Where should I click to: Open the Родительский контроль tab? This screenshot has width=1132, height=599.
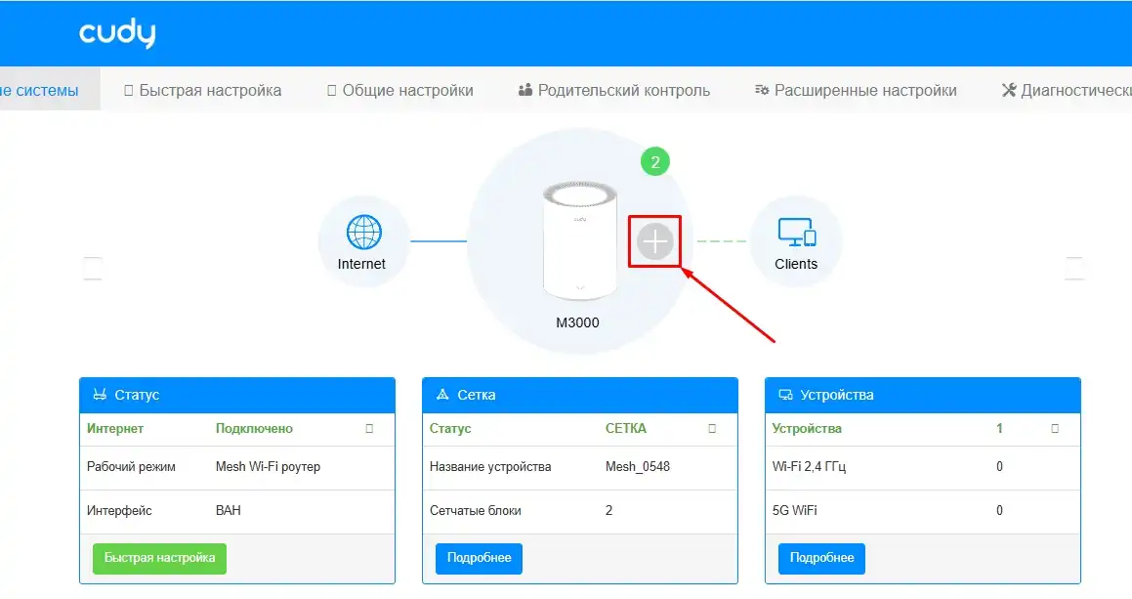(x=613, y=90)
